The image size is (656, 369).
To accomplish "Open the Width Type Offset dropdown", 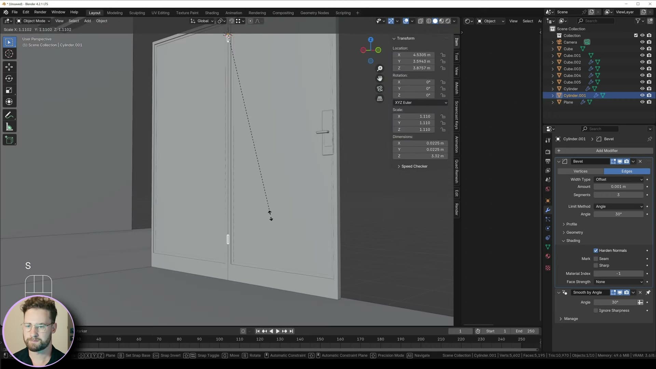I will click(619, 179).
